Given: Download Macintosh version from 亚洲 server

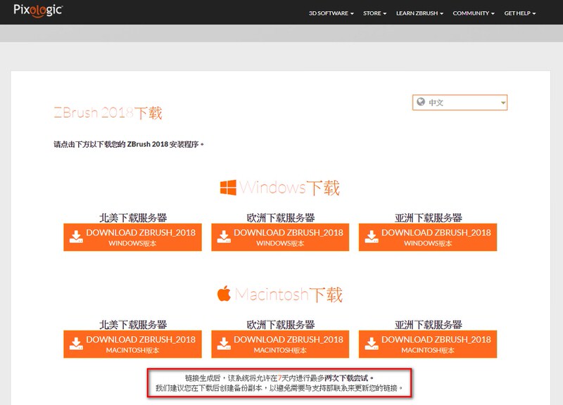Looking at the screenshot, I should pyautogui.click(x=428, y=344).
